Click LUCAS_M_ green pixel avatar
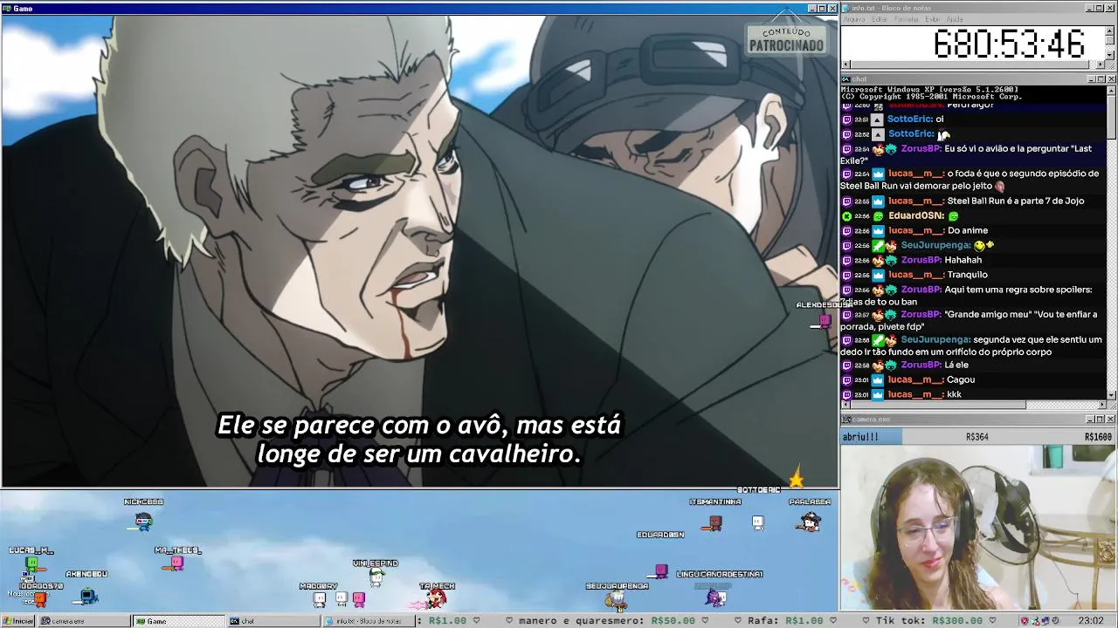 [31, 564]
